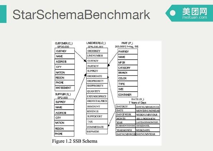The width and height of the screenshot is (213, 151).
Task: Select the CONTAINER field in PART
Action: 127,94
